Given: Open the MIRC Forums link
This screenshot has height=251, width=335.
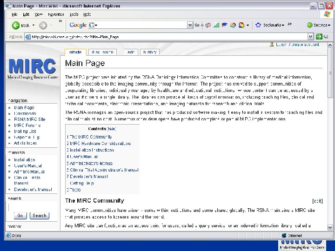Looking at the screenshot, I should click(27, 125).
